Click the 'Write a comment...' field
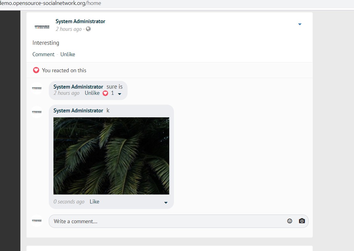The width and height of the screenshot is (354, 251). click(x=167, y=221)
